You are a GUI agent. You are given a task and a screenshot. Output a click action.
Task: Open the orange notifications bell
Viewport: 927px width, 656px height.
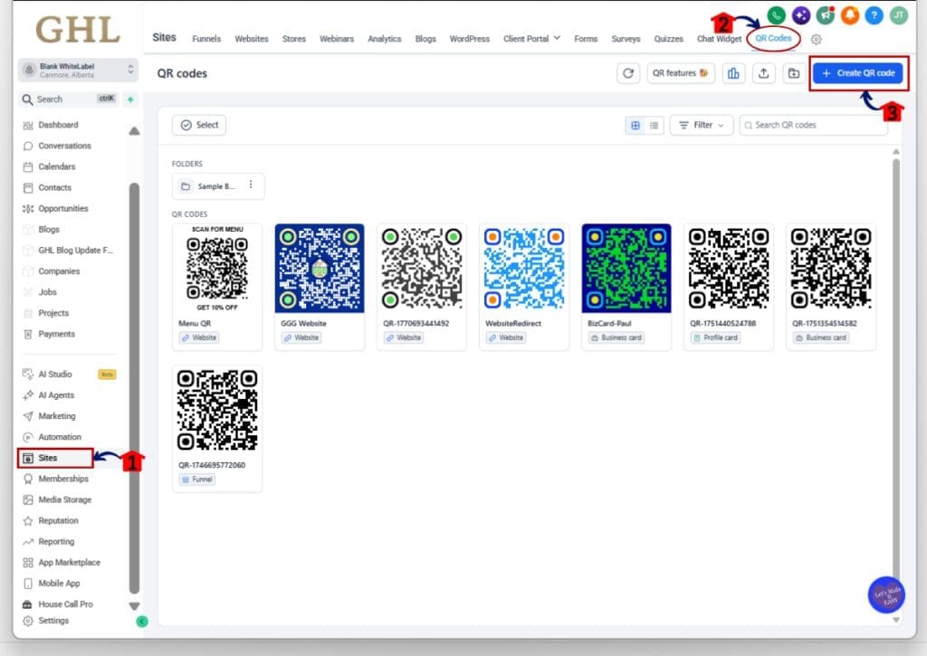tap(849, 15)
